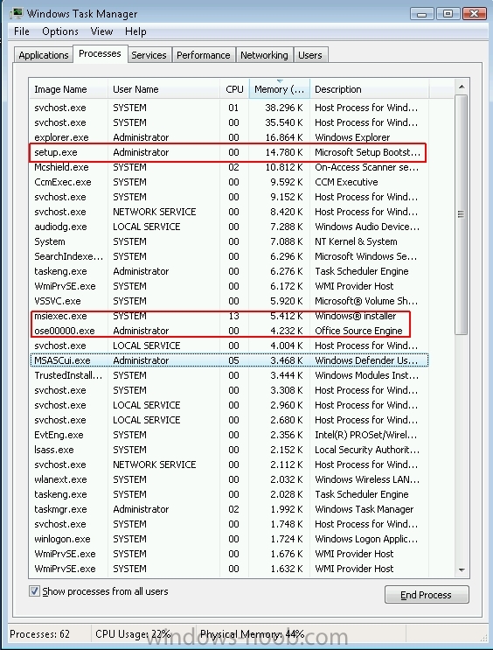Select the explorer.exe process row
The image size is (493, 650).
pyautogui.click(x=229, y=137)
